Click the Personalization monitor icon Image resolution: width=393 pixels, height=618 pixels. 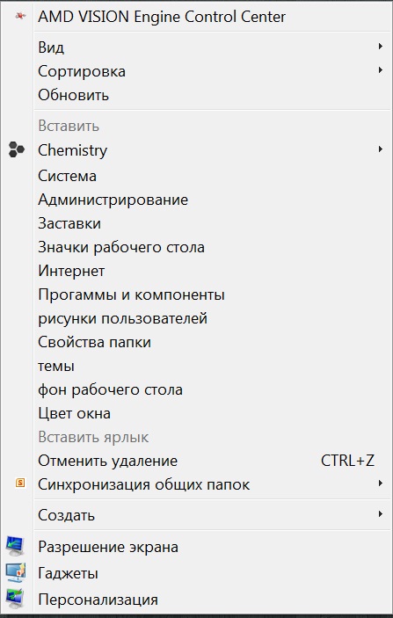(x=16, y=599)
